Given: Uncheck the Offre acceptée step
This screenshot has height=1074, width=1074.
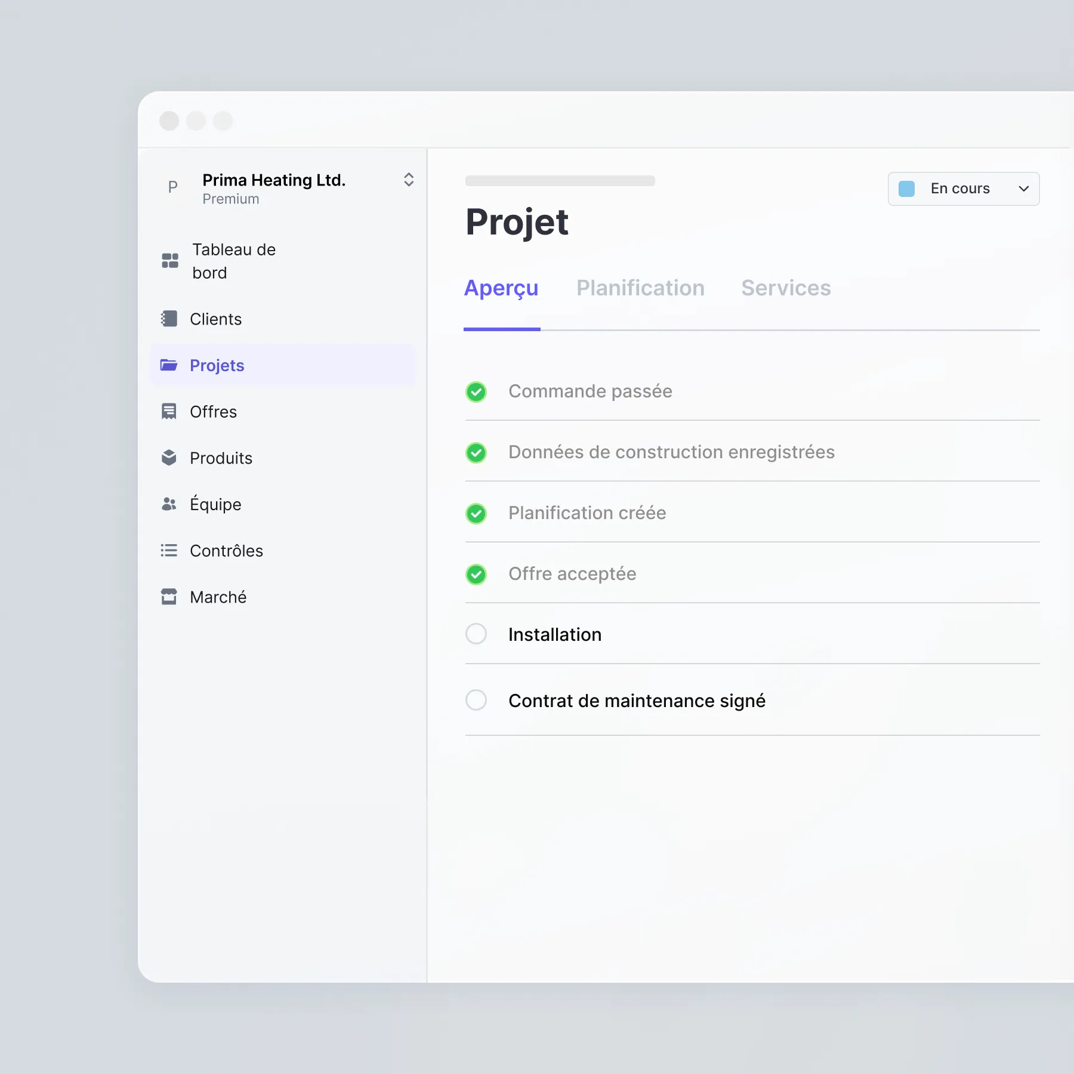Looking at the screenshot, I should point(476,575).
